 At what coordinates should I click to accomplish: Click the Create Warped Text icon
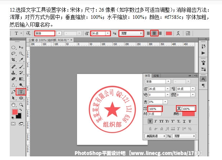click(x=178, y=33)
